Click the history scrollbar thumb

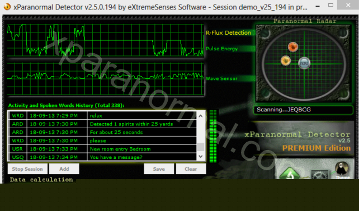pos(201,147)
